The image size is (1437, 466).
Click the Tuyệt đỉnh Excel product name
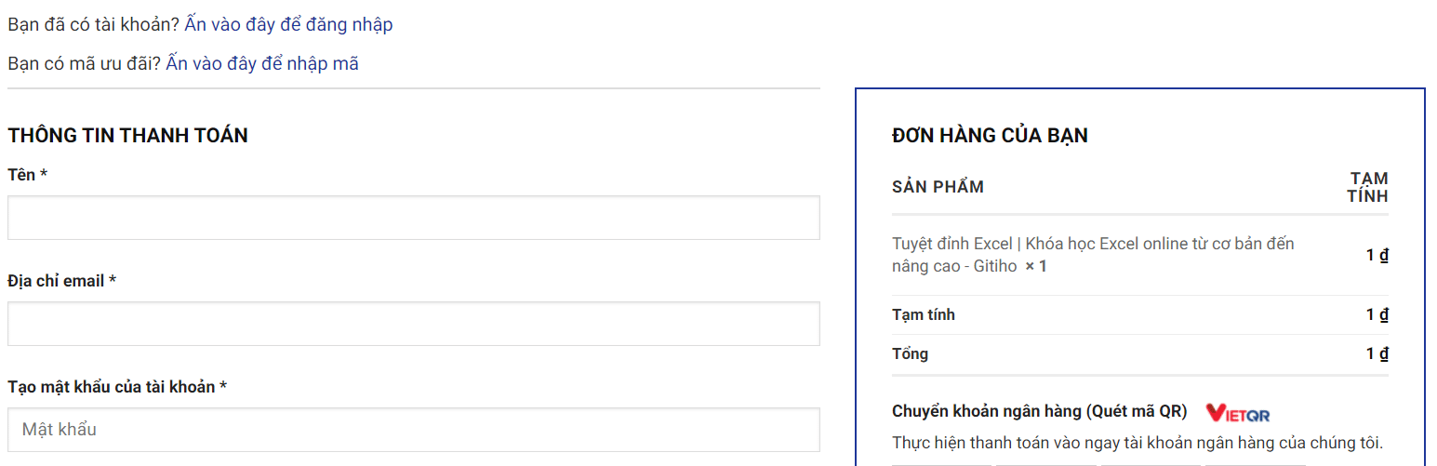1092,255
